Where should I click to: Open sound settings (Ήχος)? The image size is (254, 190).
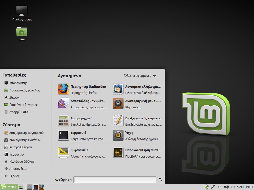click(x=137, y=135)
